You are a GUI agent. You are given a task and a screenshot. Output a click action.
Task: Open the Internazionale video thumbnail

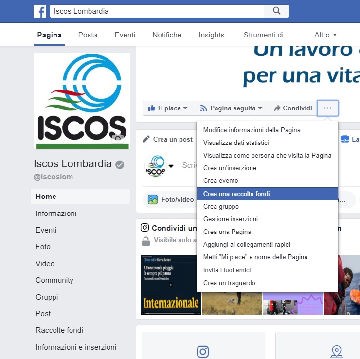(x=171, y=285)
